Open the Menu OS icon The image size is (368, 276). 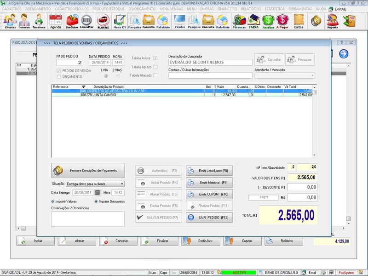point(120,21)
